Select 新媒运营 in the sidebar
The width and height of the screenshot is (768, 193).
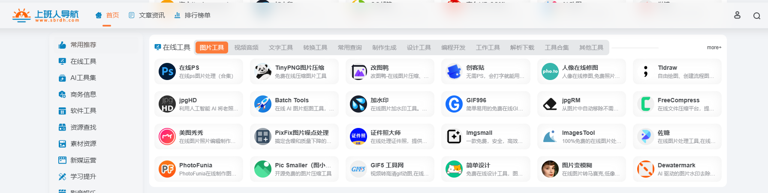click(x=77, y=160)
